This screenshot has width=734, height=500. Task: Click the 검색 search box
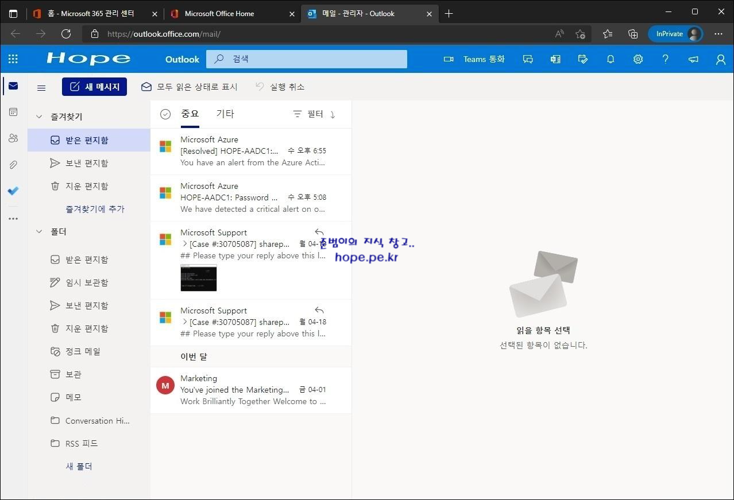tap(307, 59)
